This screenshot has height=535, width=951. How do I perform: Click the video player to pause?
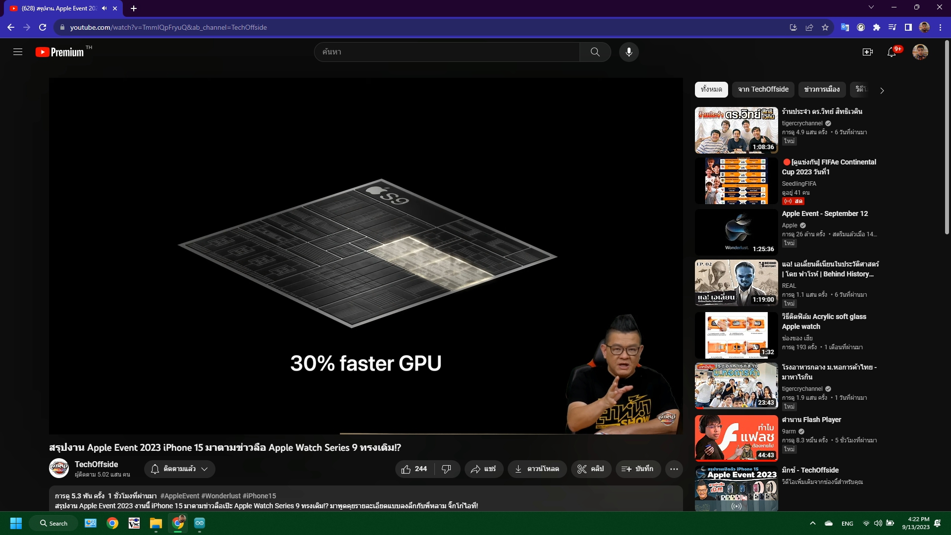[x=366, y=256]
